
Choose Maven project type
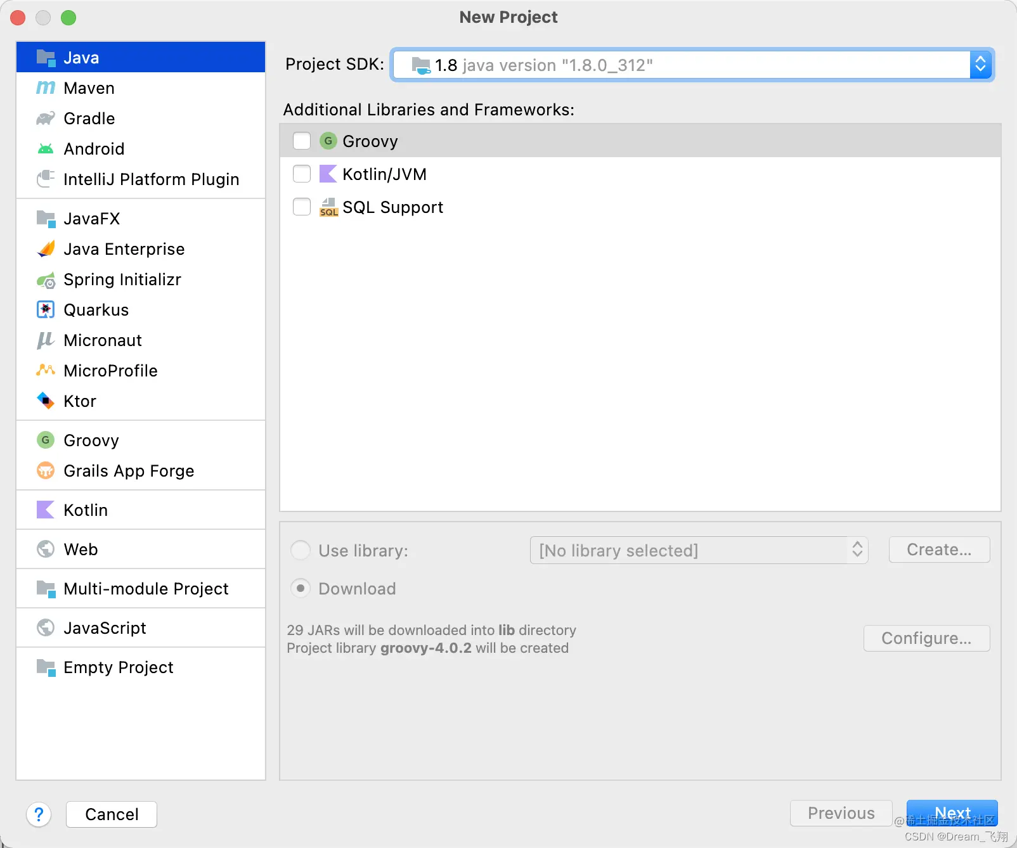tap(141, 88)
